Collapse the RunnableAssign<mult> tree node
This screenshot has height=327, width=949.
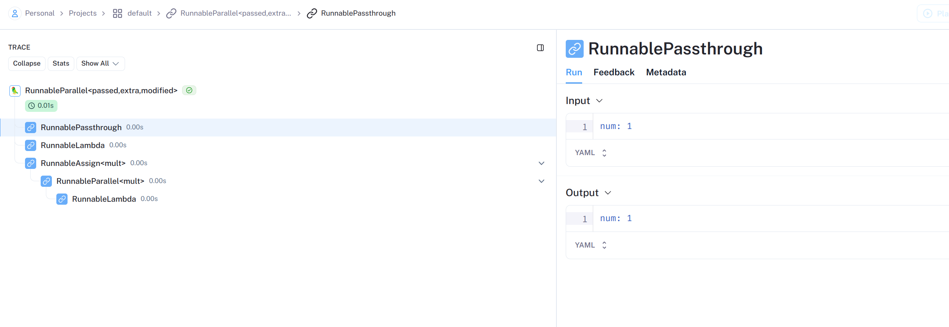(x=541, y=163)
